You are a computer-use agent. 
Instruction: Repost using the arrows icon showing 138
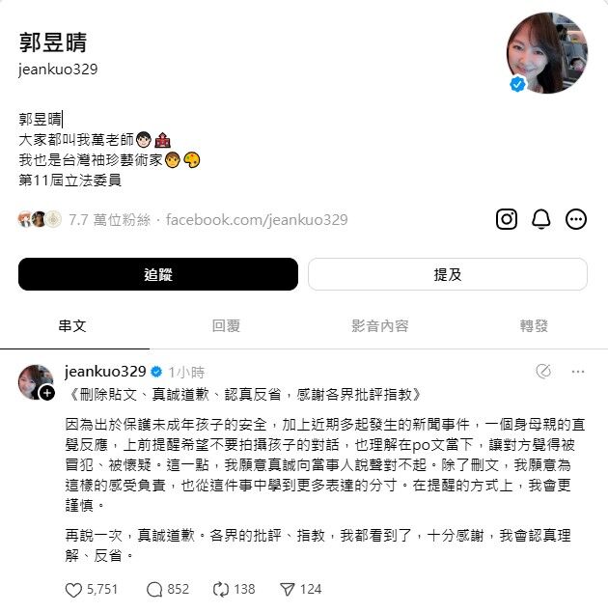tap(221, 590)
